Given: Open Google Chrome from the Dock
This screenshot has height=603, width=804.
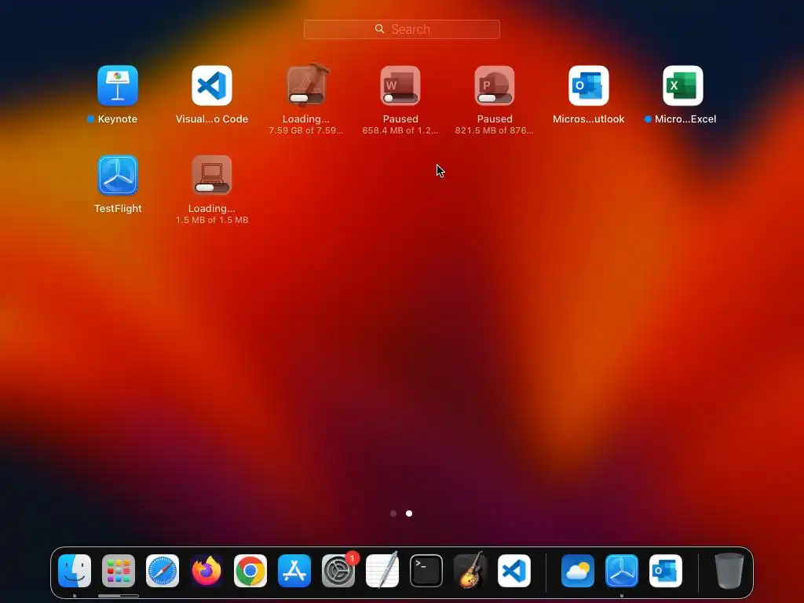Looking at the screenshot, I should click(250, 571).
